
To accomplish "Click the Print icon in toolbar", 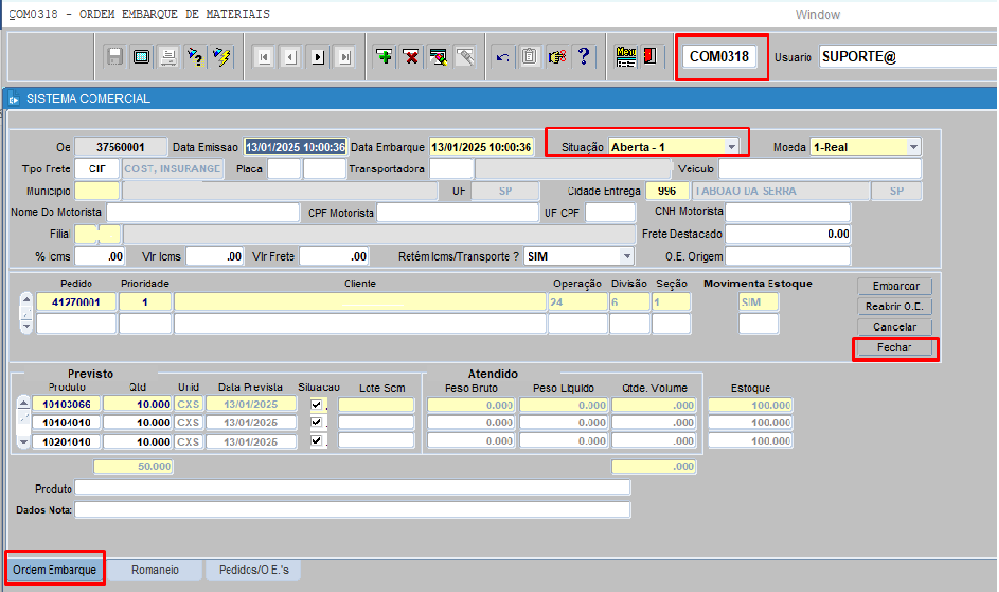I will (169, 57).
